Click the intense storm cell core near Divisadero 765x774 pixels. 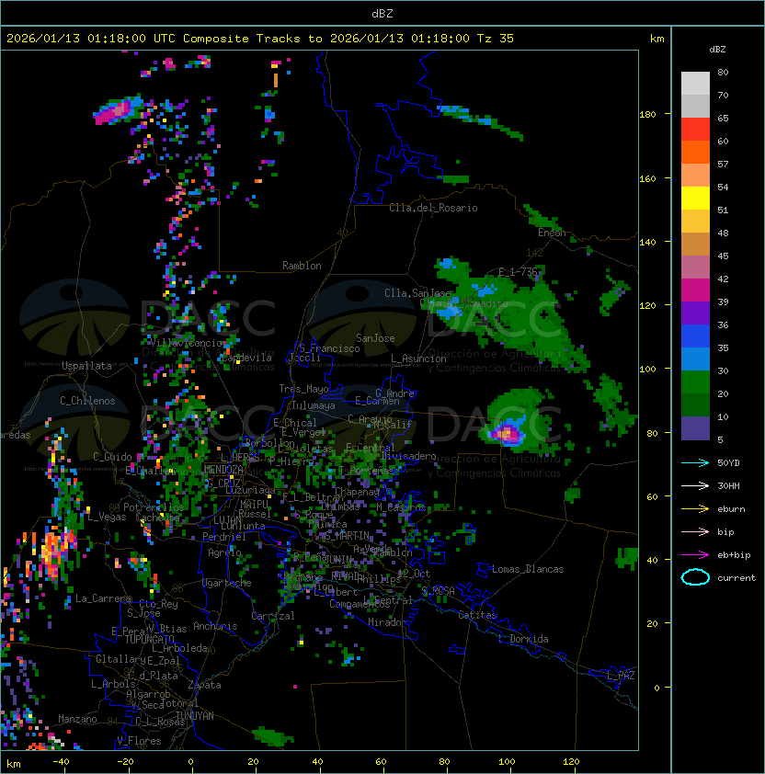tap(507, 431)
